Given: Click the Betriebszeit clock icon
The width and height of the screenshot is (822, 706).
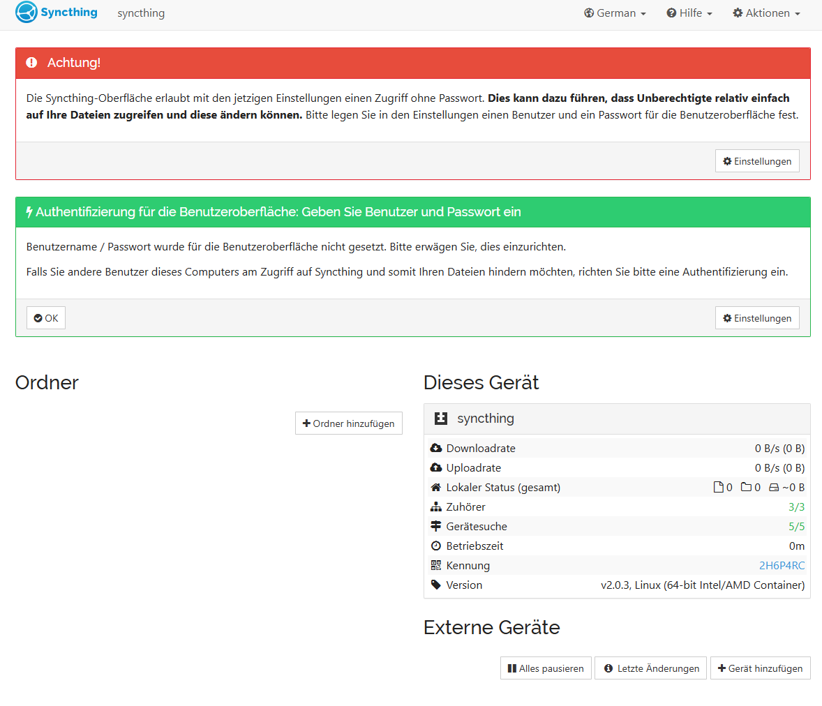Looking at the screenshot, I should (x=436, y=546).
